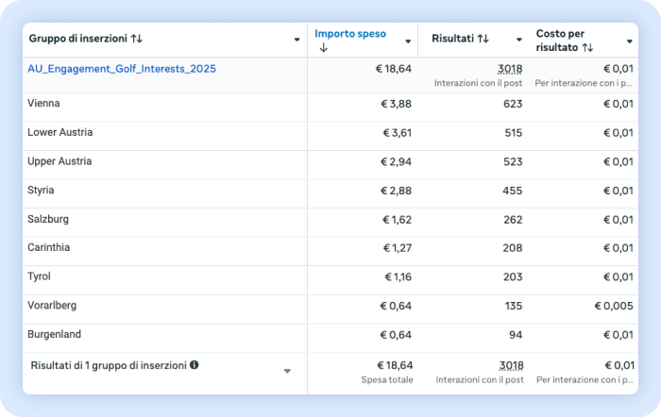
Task: Click the underlined 3018 result in the top row
Action: (x=509, y=69)
